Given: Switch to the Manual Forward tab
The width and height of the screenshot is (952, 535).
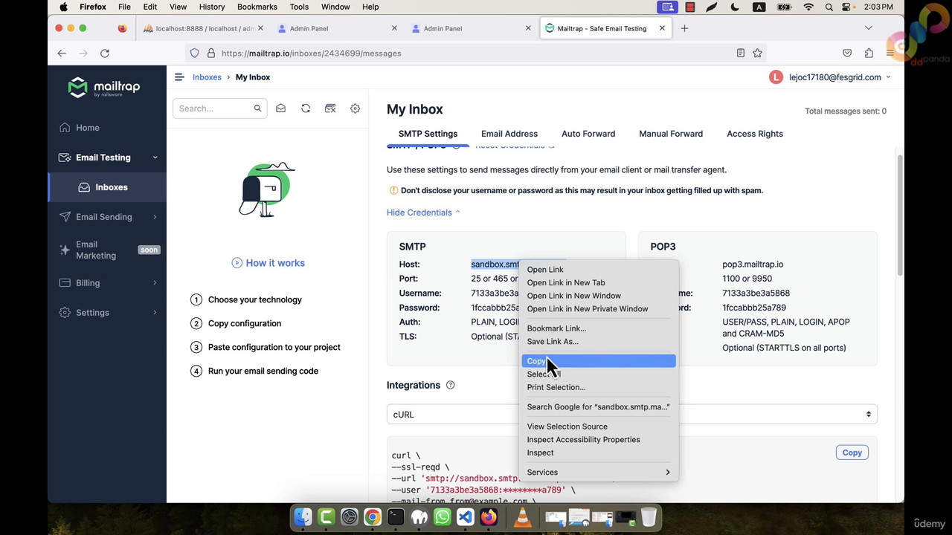Looking at the screenshot, I should (x=671, y=134).
